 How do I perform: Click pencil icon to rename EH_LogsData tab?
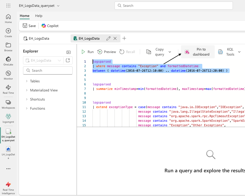pyautogui.click(x=108, y=38)
